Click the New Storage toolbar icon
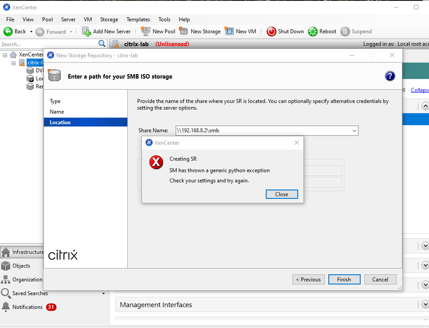This screenshot has height=328, width=429. pos(183,31)
